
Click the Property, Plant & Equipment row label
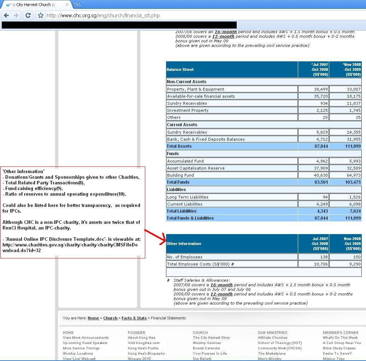pyautogui.click(x=195, y=89)
